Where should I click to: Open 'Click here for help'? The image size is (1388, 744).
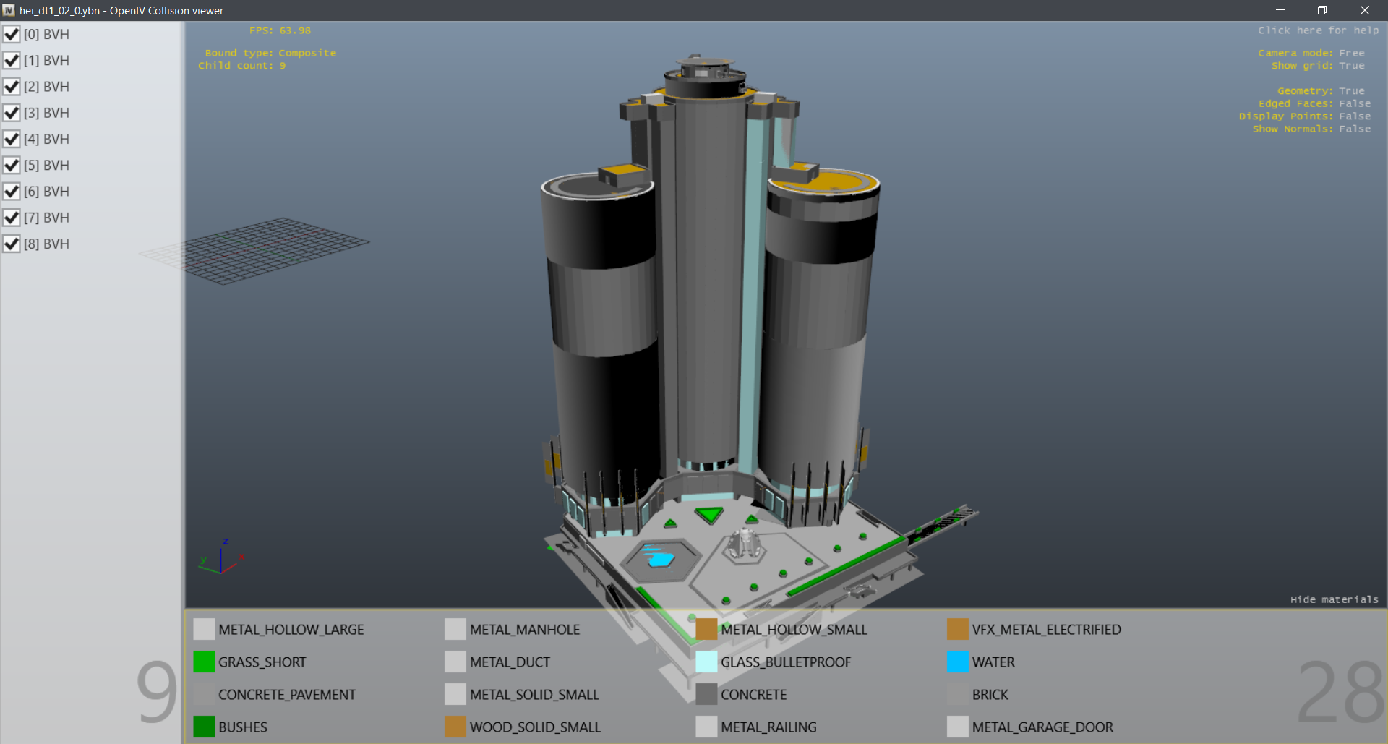(x=1318, y=30)
